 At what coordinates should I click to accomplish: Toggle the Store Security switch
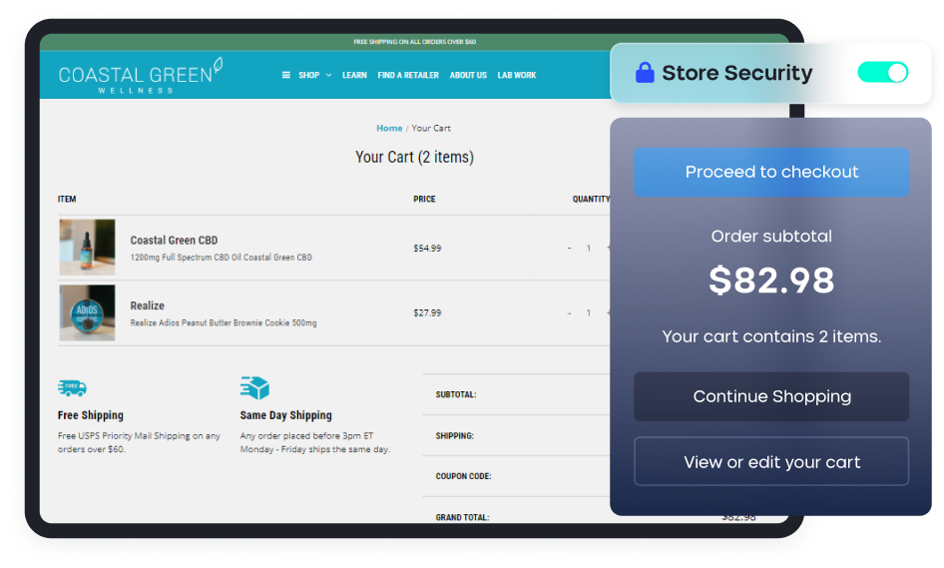[x=882, y=72]
